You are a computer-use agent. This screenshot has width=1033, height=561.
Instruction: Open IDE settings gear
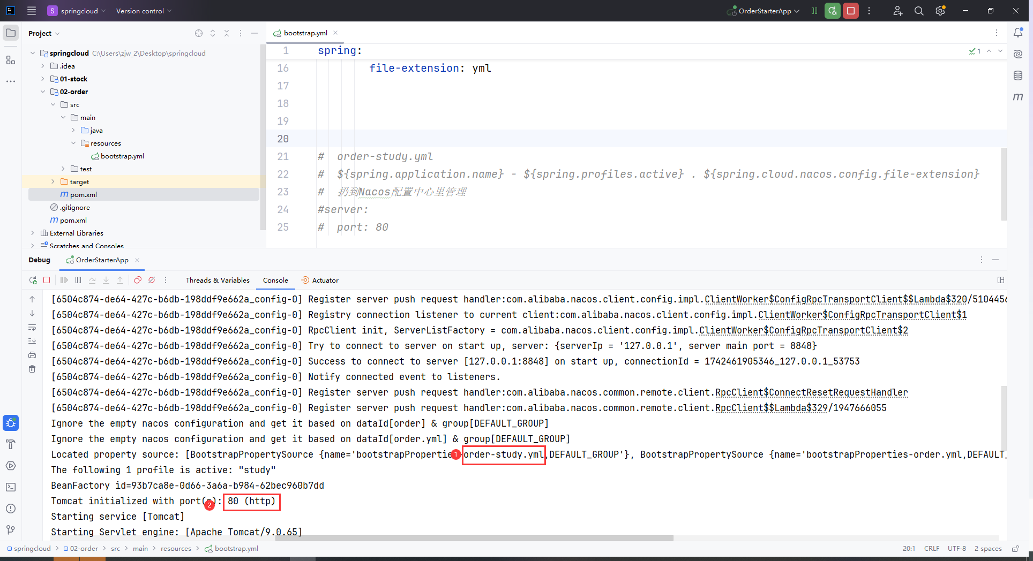[x=940, y=11]
